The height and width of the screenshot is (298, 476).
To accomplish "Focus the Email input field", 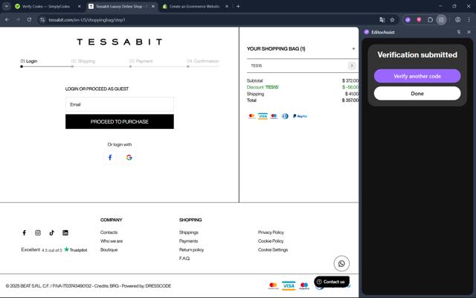I will [x=120, y=104].
